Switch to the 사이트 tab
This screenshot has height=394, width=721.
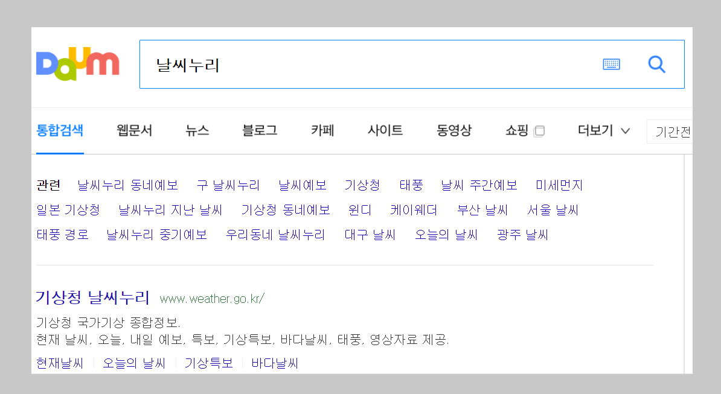385,130
